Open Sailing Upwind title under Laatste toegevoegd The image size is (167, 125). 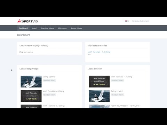(x=49, y=77)
